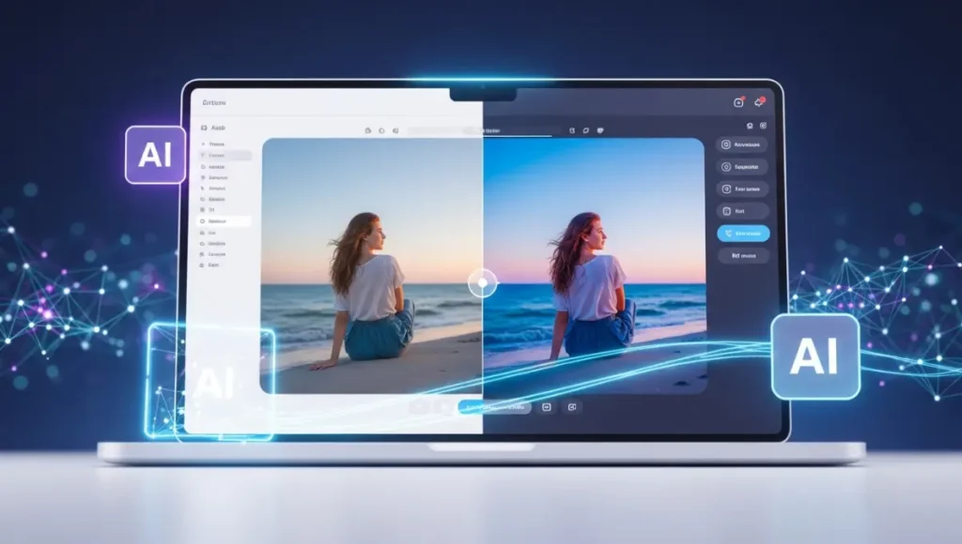Click the purple AI badge beside the laptop

point(155,155)
